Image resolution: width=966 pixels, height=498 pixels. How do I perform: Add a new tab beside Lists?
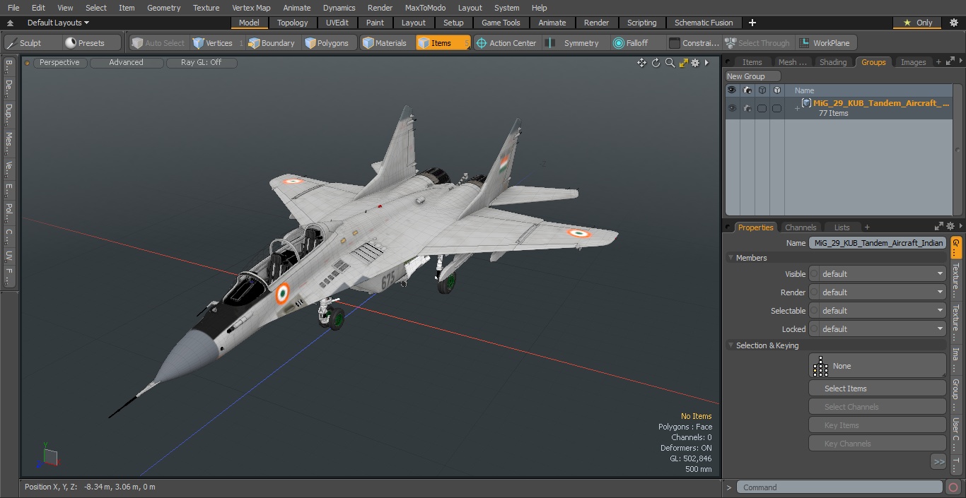(x=867, y=227)
